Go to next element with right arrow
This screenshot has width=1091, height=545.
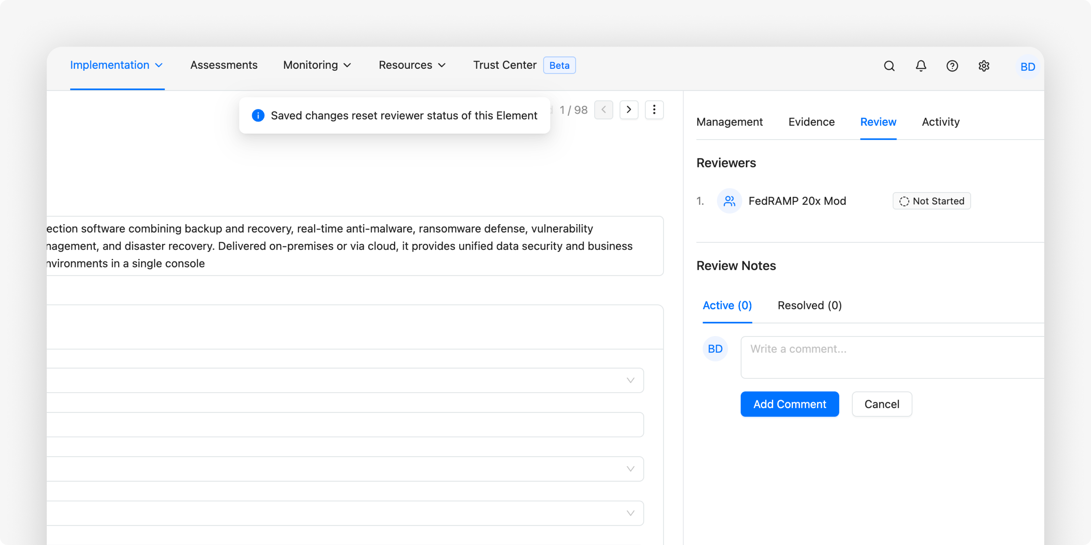pos(629,110)
